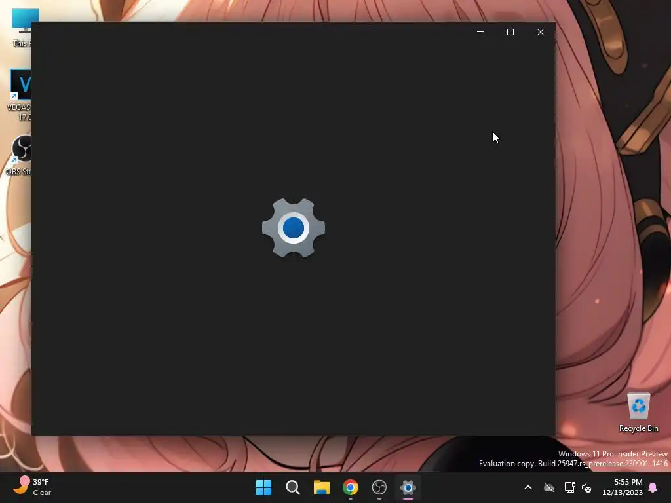Viewport: 671px width, 503px height.
Task: Switch to OBS Studio in the taskbar
Action: click(379, 487)
